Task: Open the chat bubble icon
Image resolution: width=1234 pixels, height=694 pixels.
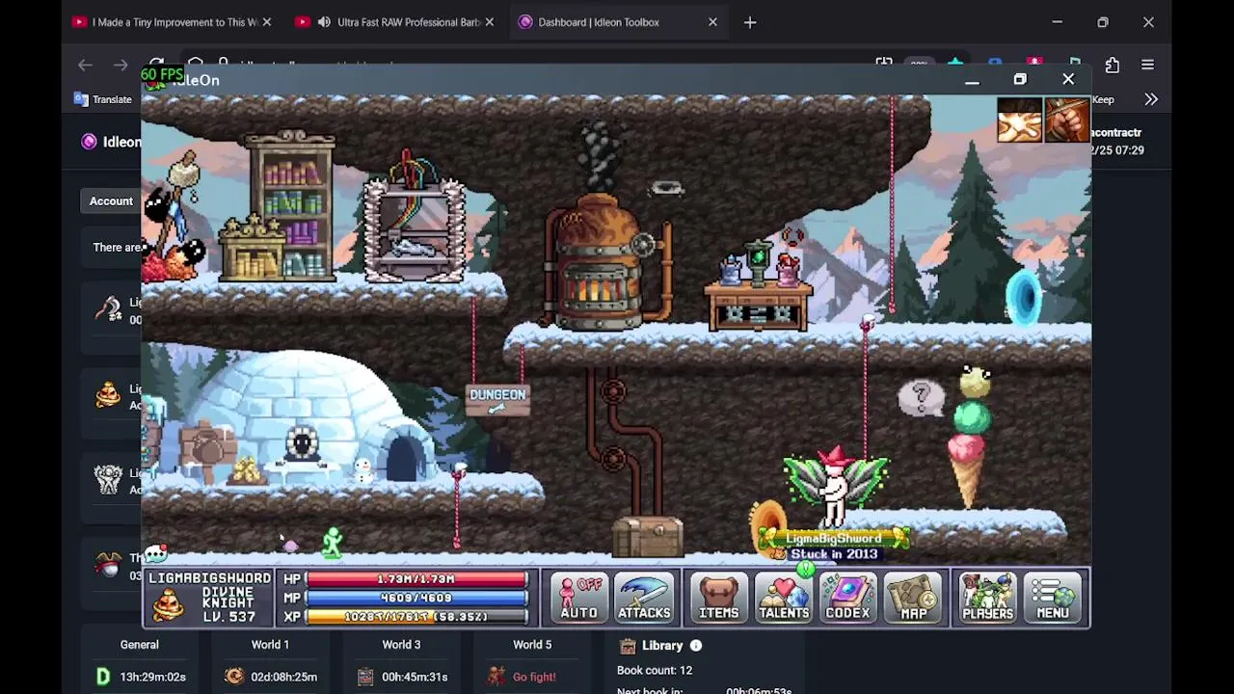Action: 156,554
